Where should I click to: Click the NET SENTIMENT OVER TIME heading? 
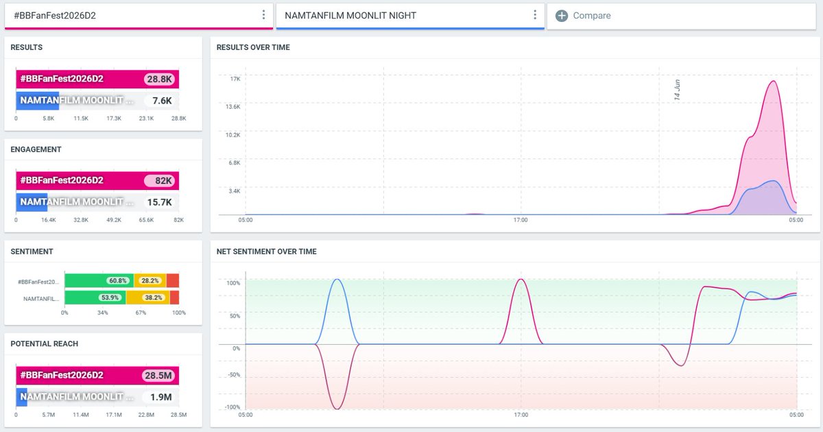[267, 252]
